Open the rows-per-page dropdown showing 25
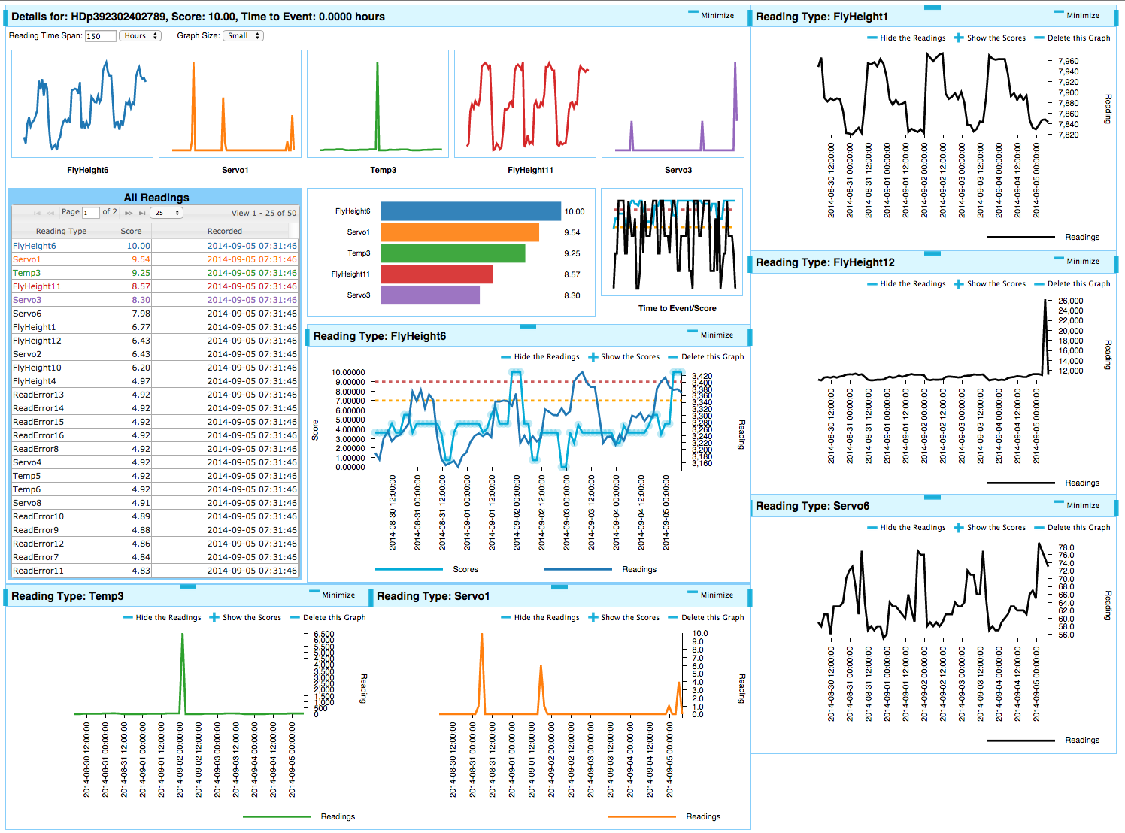The width and height of the screenshot is (1125, 833). pyautogui.click(x=167, y=213)
